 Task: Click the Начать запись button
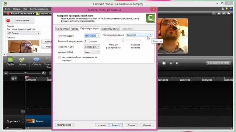(20, 21)
